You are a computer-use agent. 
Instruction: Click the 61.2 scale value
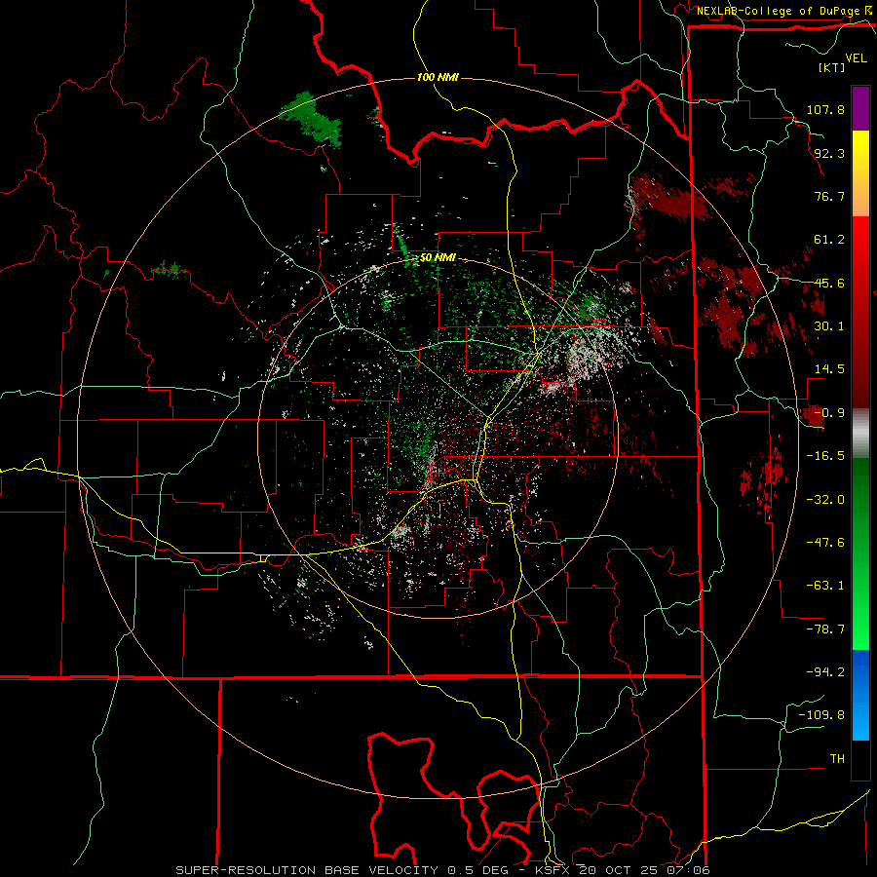click(x=829, y=240)
